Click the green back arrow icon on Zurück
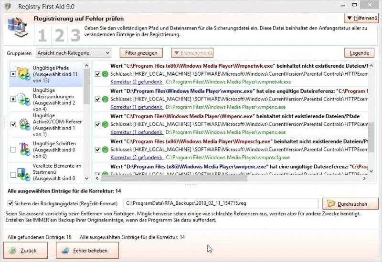 click(13, 251)
